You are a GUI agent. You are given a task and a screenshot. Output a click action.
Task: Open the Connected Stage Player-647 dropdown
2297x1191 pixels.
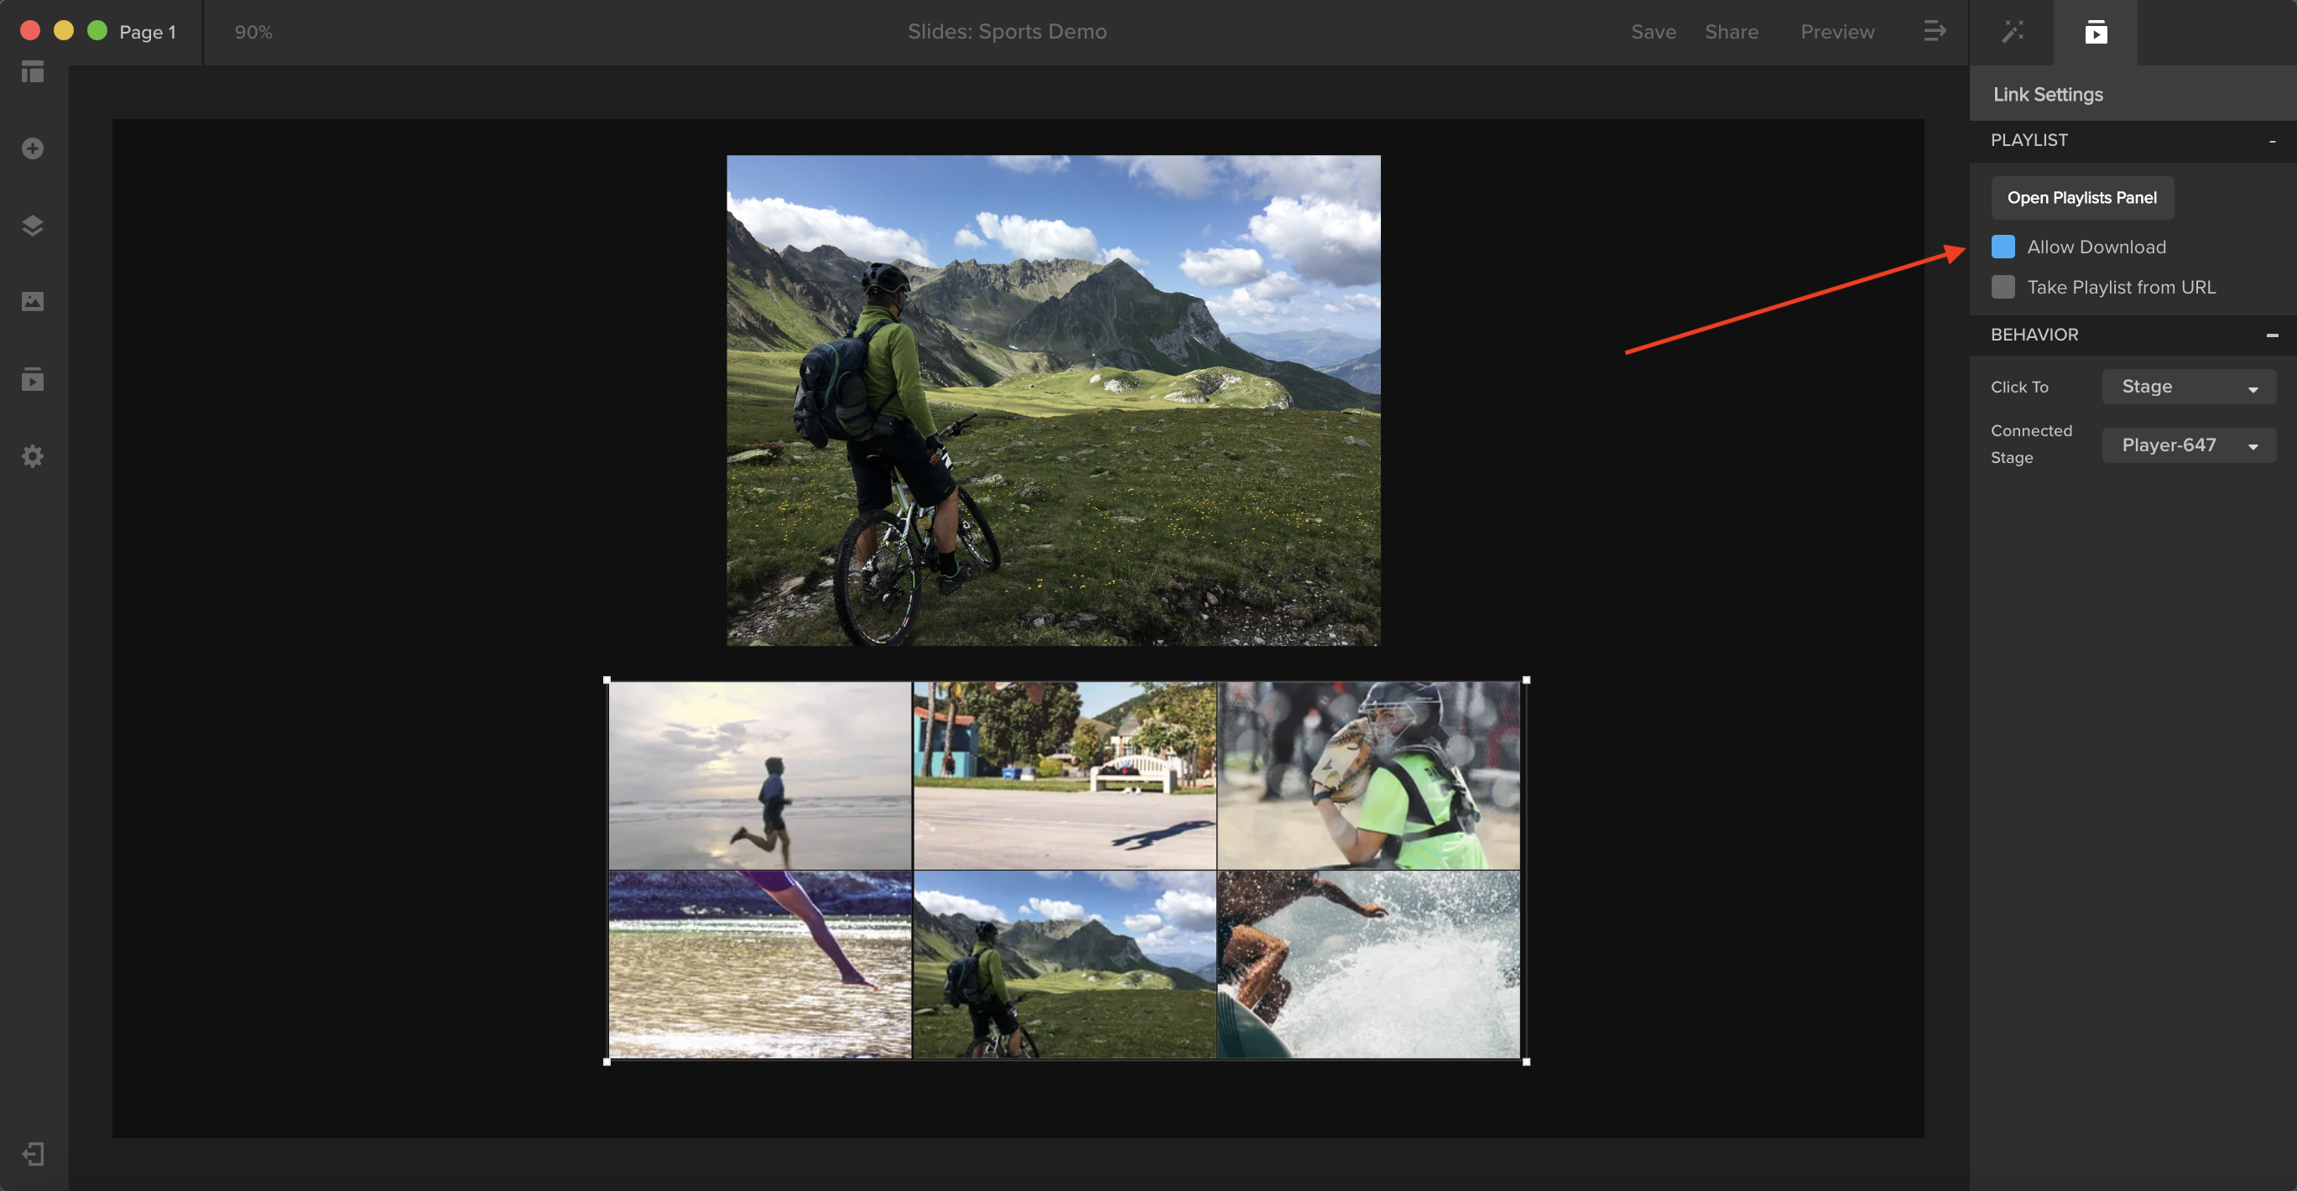2188,445
